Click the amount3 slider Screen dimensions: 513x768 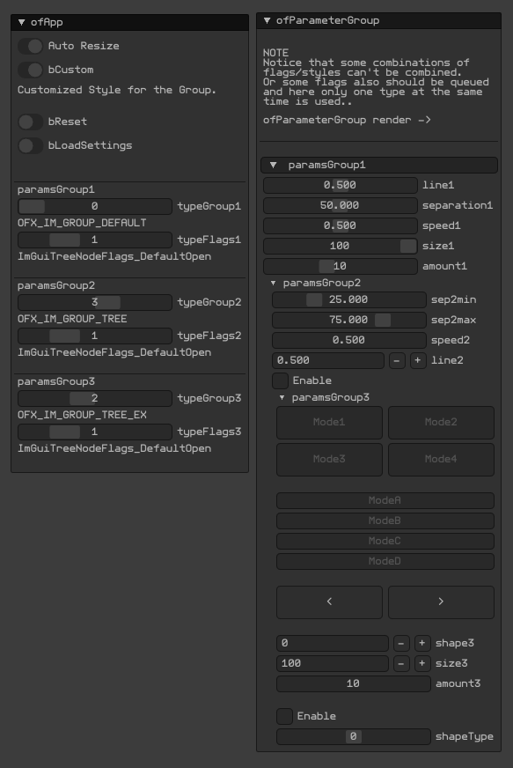(x=354, y=683)
